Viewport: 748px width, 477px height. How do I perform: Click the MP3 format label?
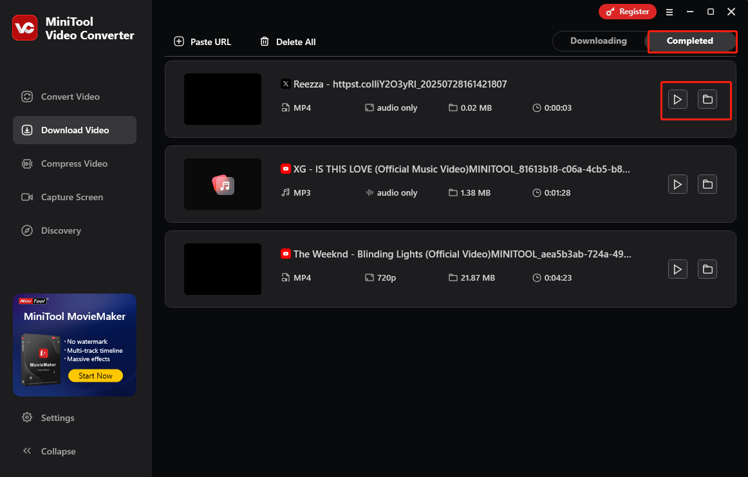pos(302,192)
